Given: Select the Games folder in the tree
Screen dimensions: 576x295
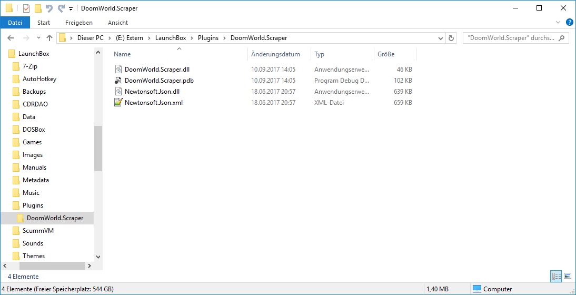Looking at the screenshot, I should coord(32,142).
